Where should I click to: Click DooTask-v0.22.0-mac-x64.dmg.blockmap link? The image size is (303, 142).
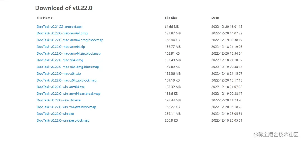68,67
